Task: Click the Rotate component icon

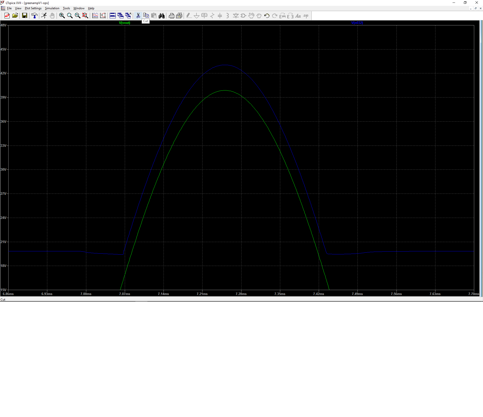Action: [x=283, y=16]
